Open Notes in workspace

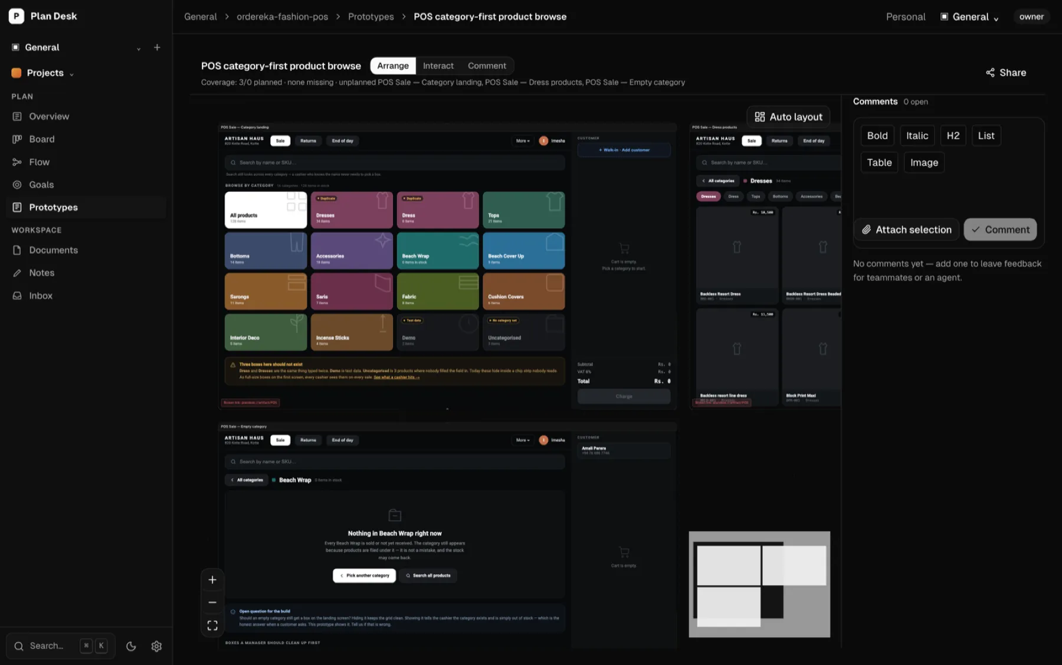pyautogui.click(x=86, y=273)
